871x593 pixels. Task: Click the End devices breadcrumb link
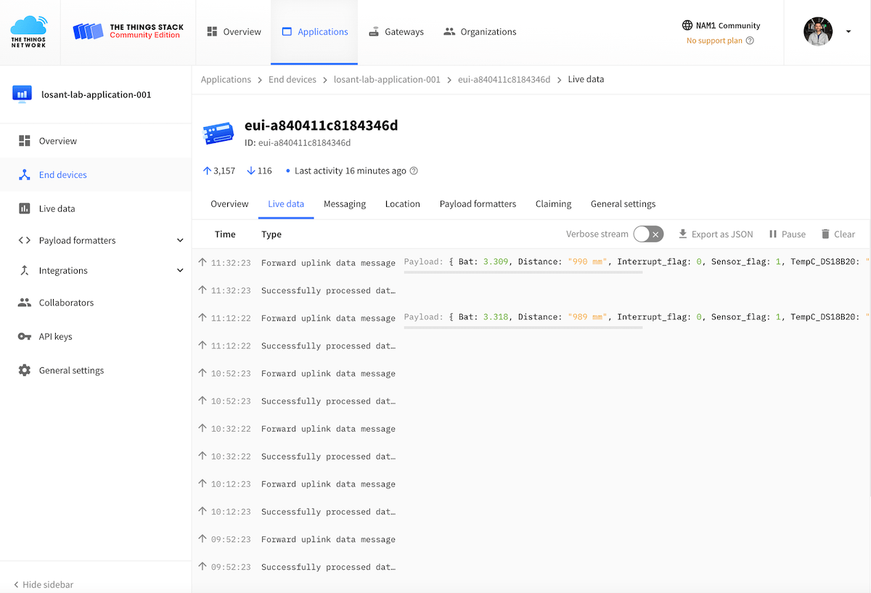[293, 80]
